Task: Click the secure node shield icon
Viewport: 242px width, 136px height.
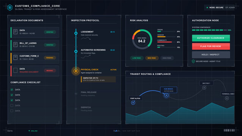Action: pyautogui.click(x=193, y=61)
